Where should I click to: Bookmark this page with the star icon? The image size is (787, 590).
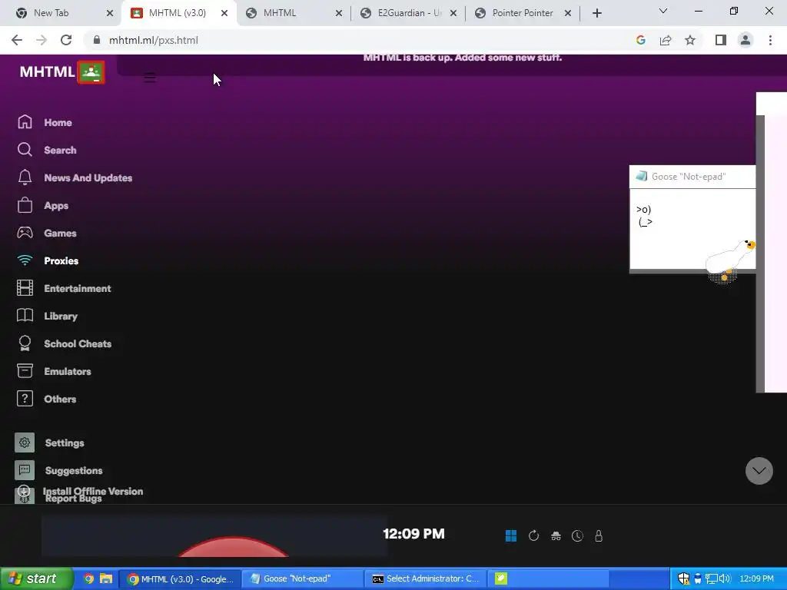690,40
